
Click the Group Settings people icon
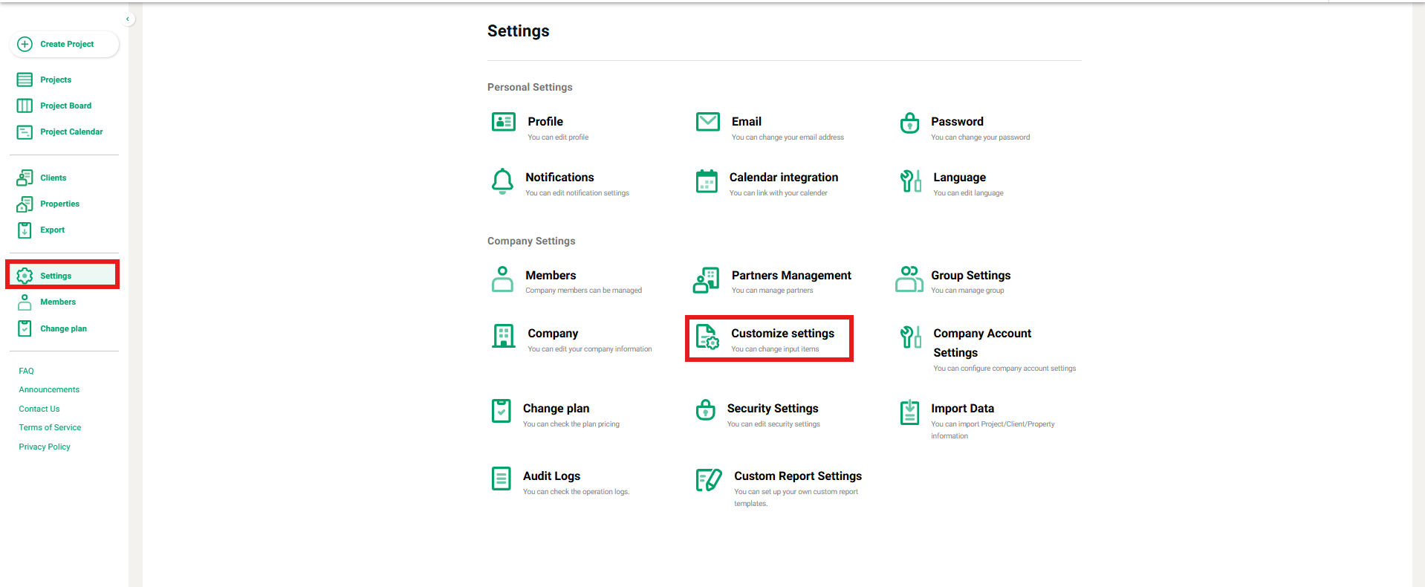909,279
